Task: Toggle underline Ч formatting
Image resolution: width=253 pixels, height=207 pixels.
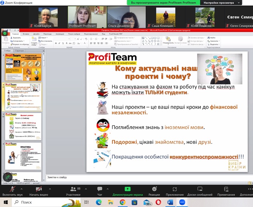Action: 63,43
